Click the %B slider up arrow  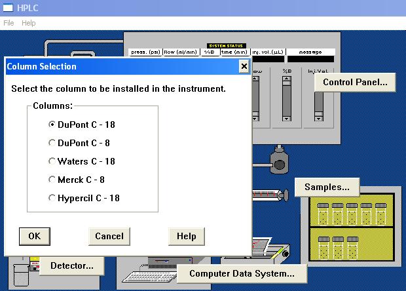[287, 79]
